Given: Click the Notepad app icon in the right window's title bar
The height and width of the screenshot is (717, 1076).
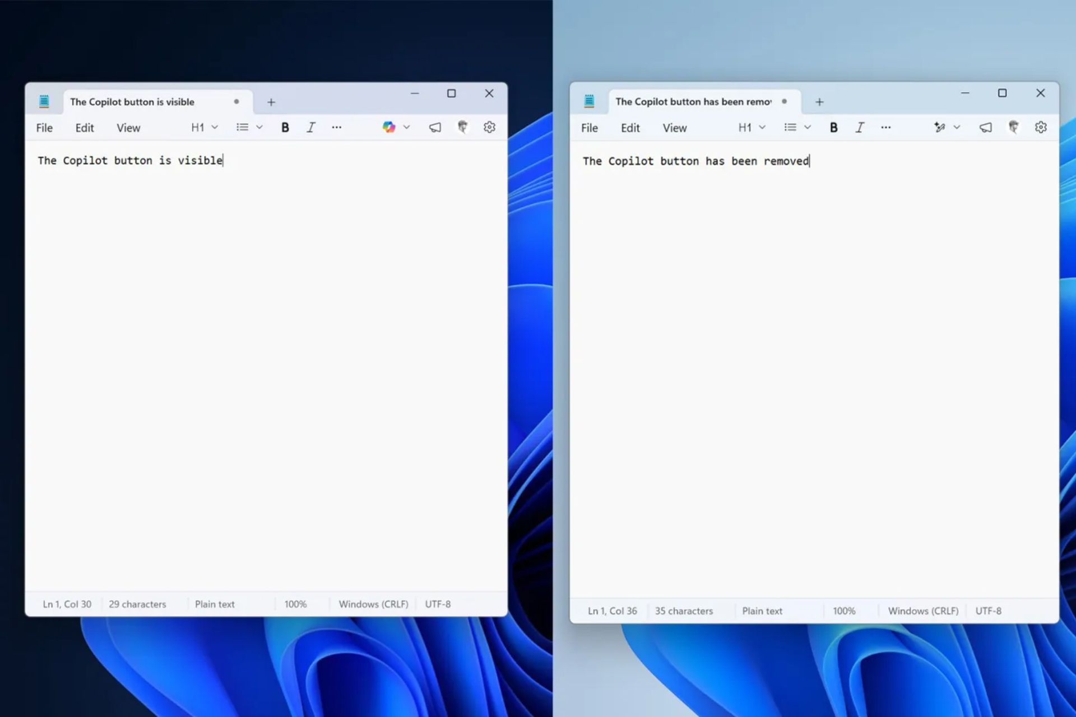Looking at the screenshot, I should (589, 101).
